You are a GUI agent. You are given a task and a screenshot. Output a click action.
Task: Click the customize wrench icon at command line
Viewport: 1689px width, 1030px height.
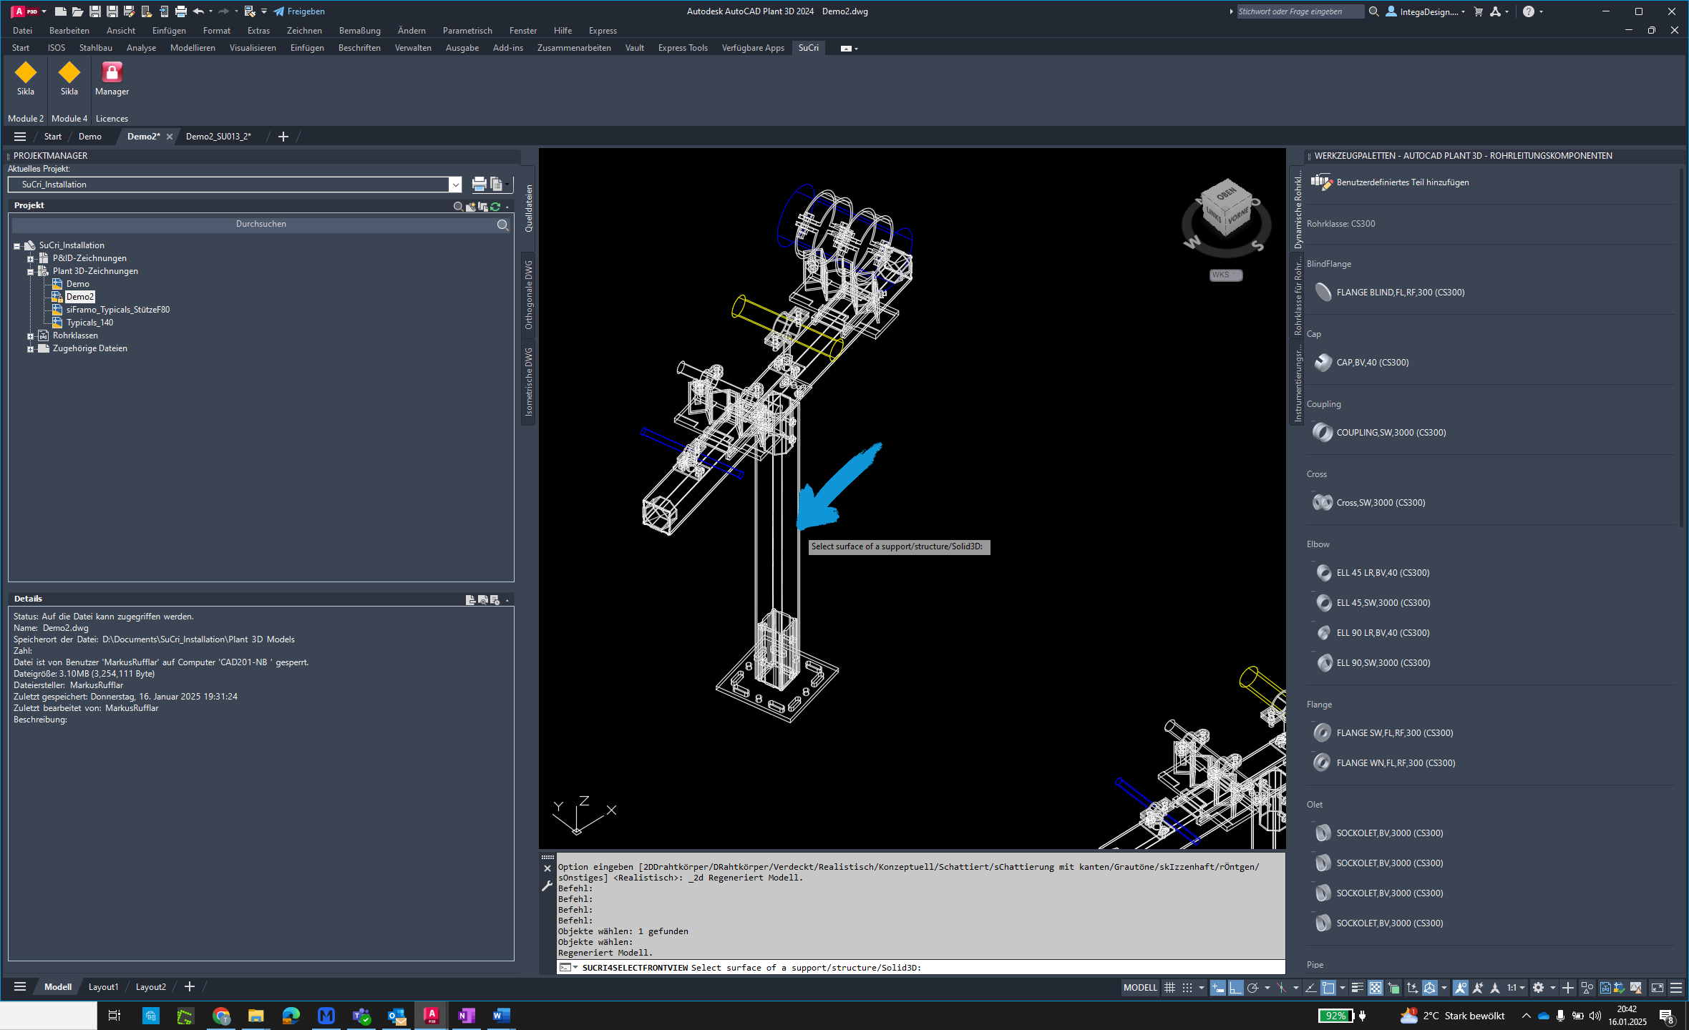(x=547, y=886)
